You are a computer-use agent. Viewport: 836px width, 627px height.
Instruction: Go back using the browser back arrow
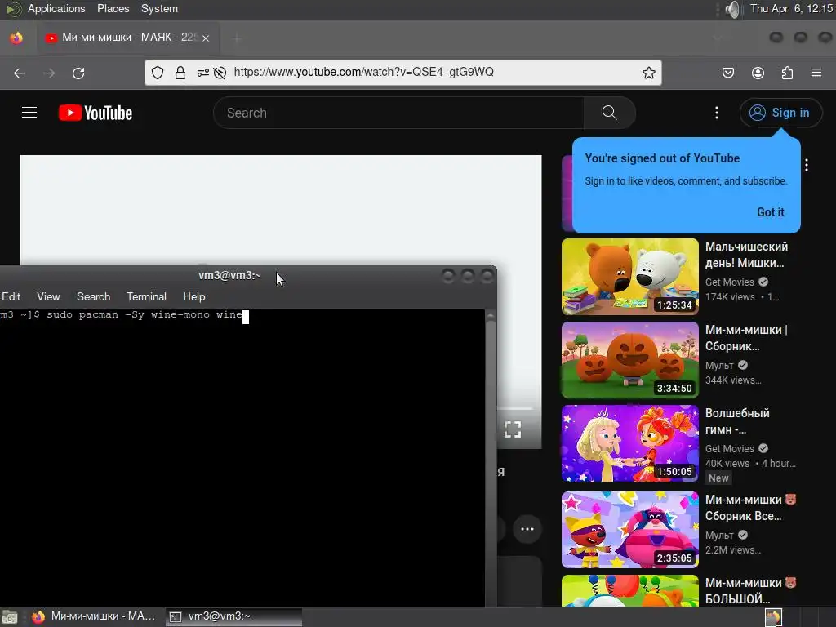[x=20, y=73]
